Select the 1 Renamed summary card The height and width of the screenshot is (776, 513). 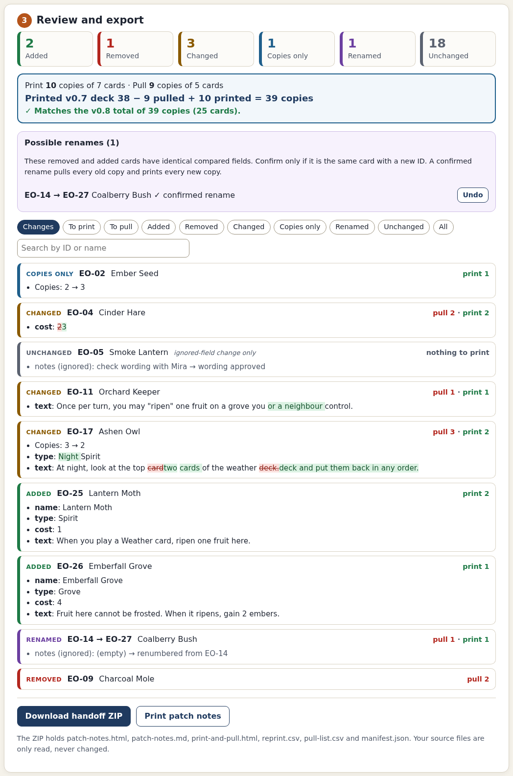377,49
